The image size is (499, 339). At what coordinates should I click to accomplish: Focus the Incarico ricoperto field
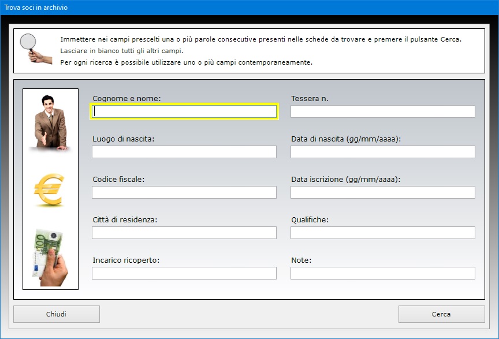tap(184, 273)
